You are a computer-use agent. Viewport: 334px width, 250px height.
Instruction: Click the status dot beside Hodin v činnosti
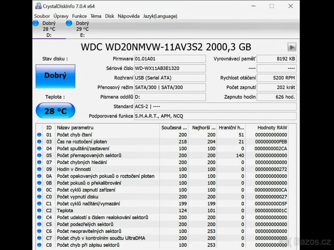tap(39, 169)
